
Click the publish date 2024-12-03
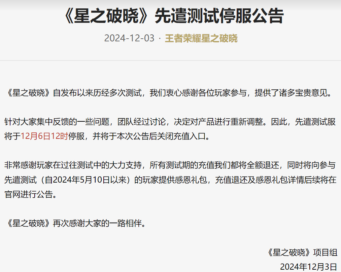click(129, 38)
